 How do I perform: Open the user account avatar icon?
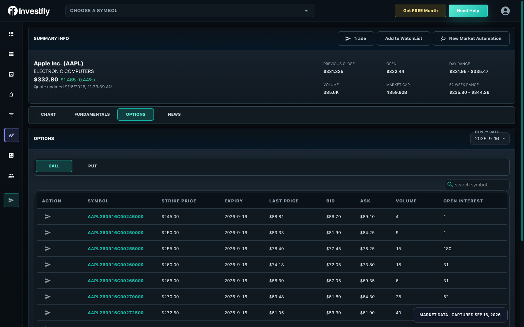(505, 11)
